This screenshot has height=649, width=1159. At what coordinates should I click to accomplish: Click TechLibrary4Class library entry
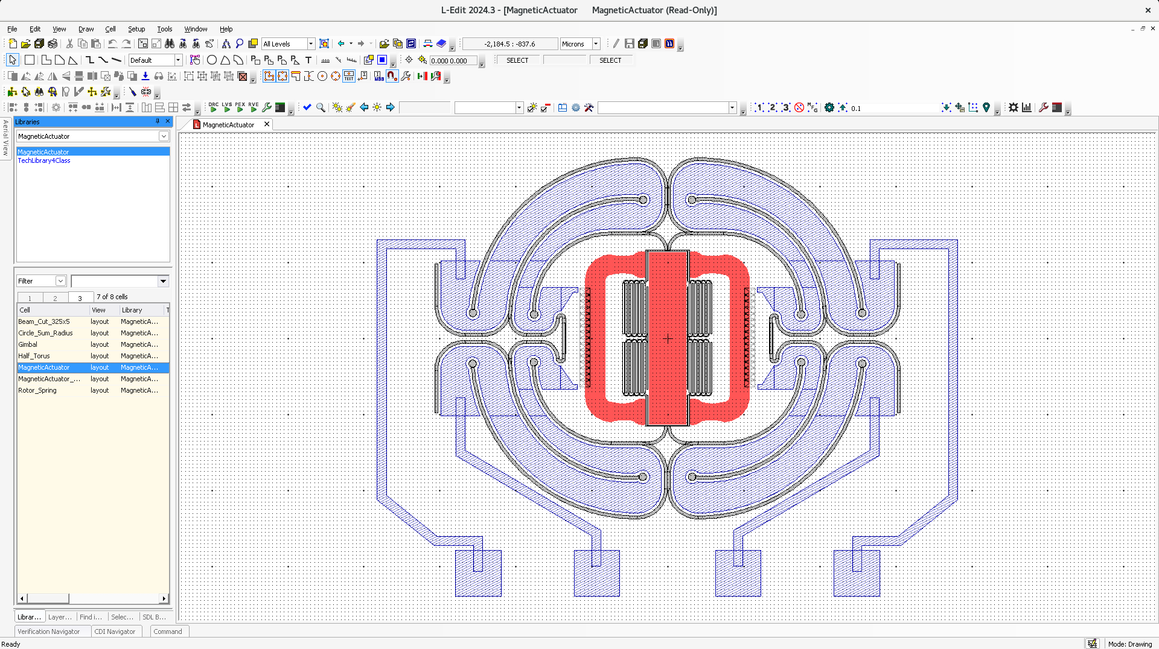coord(44,160)
